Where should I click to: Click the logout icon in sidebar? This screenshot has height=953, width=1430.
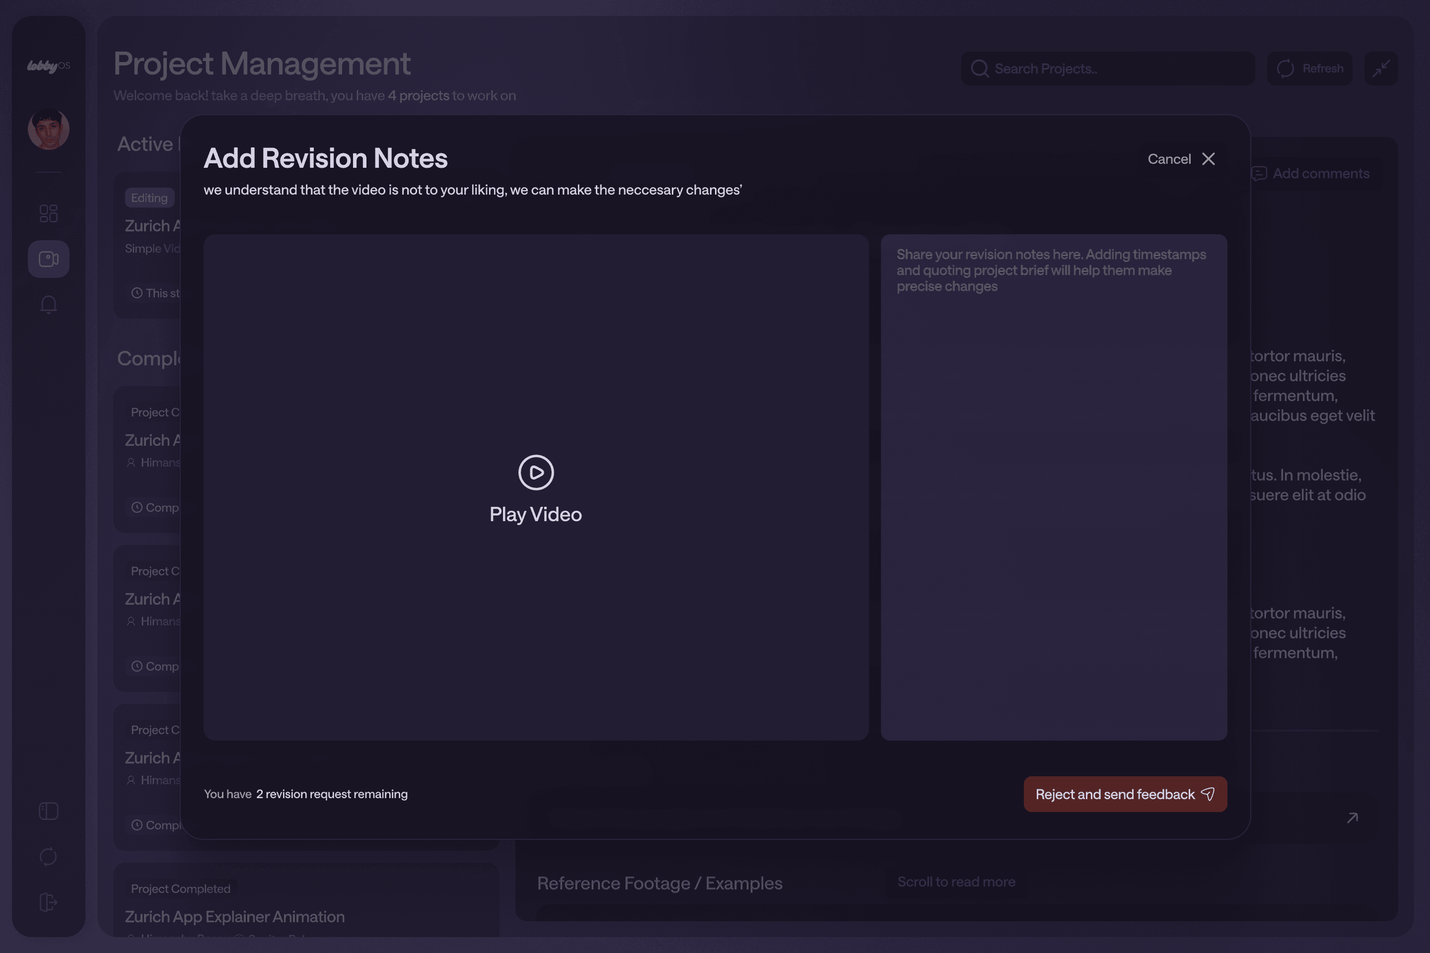click(x=49, y=902)
